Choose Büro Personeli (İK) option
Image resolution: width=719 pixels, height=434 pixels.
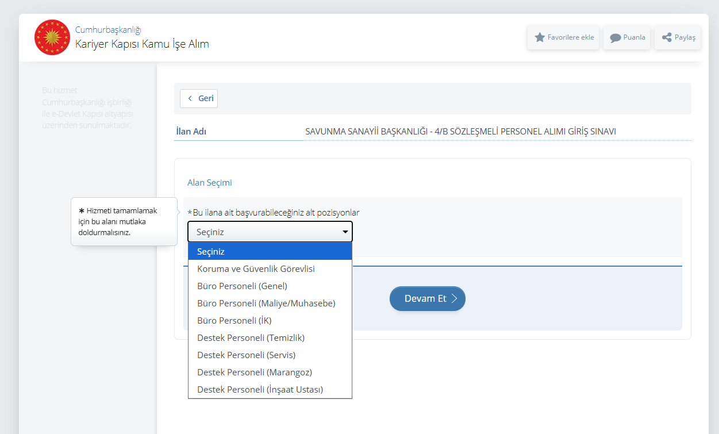[270, 320]
